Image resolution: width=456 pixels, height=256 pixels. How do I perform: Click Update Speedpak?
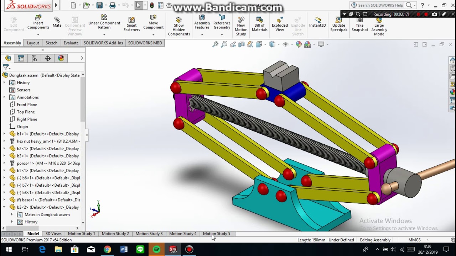click(338, 24)
